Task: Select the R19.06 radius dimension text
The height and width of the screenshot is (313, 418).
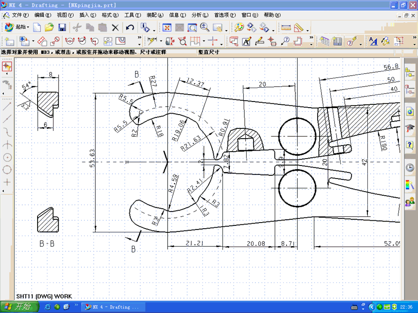Action: [178, 130]
